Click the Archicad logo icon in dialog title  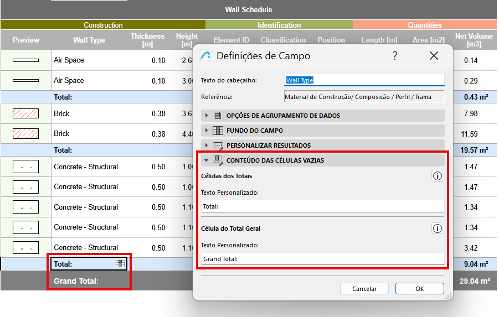[x=205, y=56]
